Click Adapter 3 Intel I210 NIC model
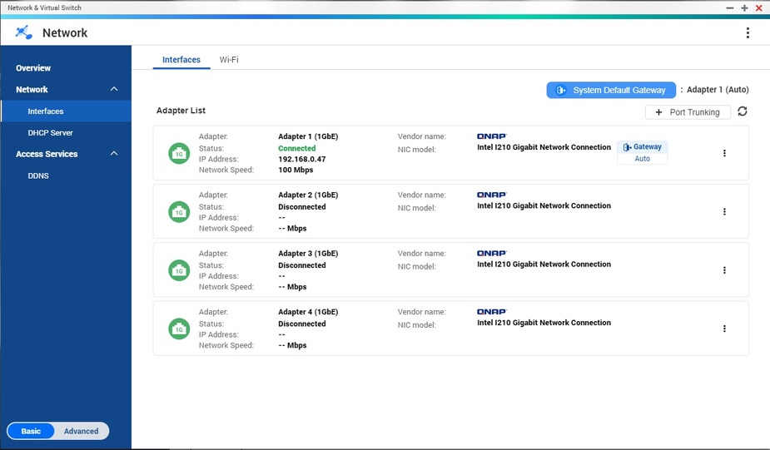 click(x=544, y=264)
